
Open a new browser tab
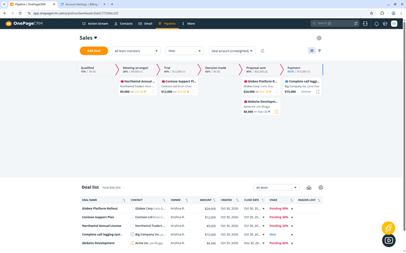pyautogui.click(x=112, y=5)
